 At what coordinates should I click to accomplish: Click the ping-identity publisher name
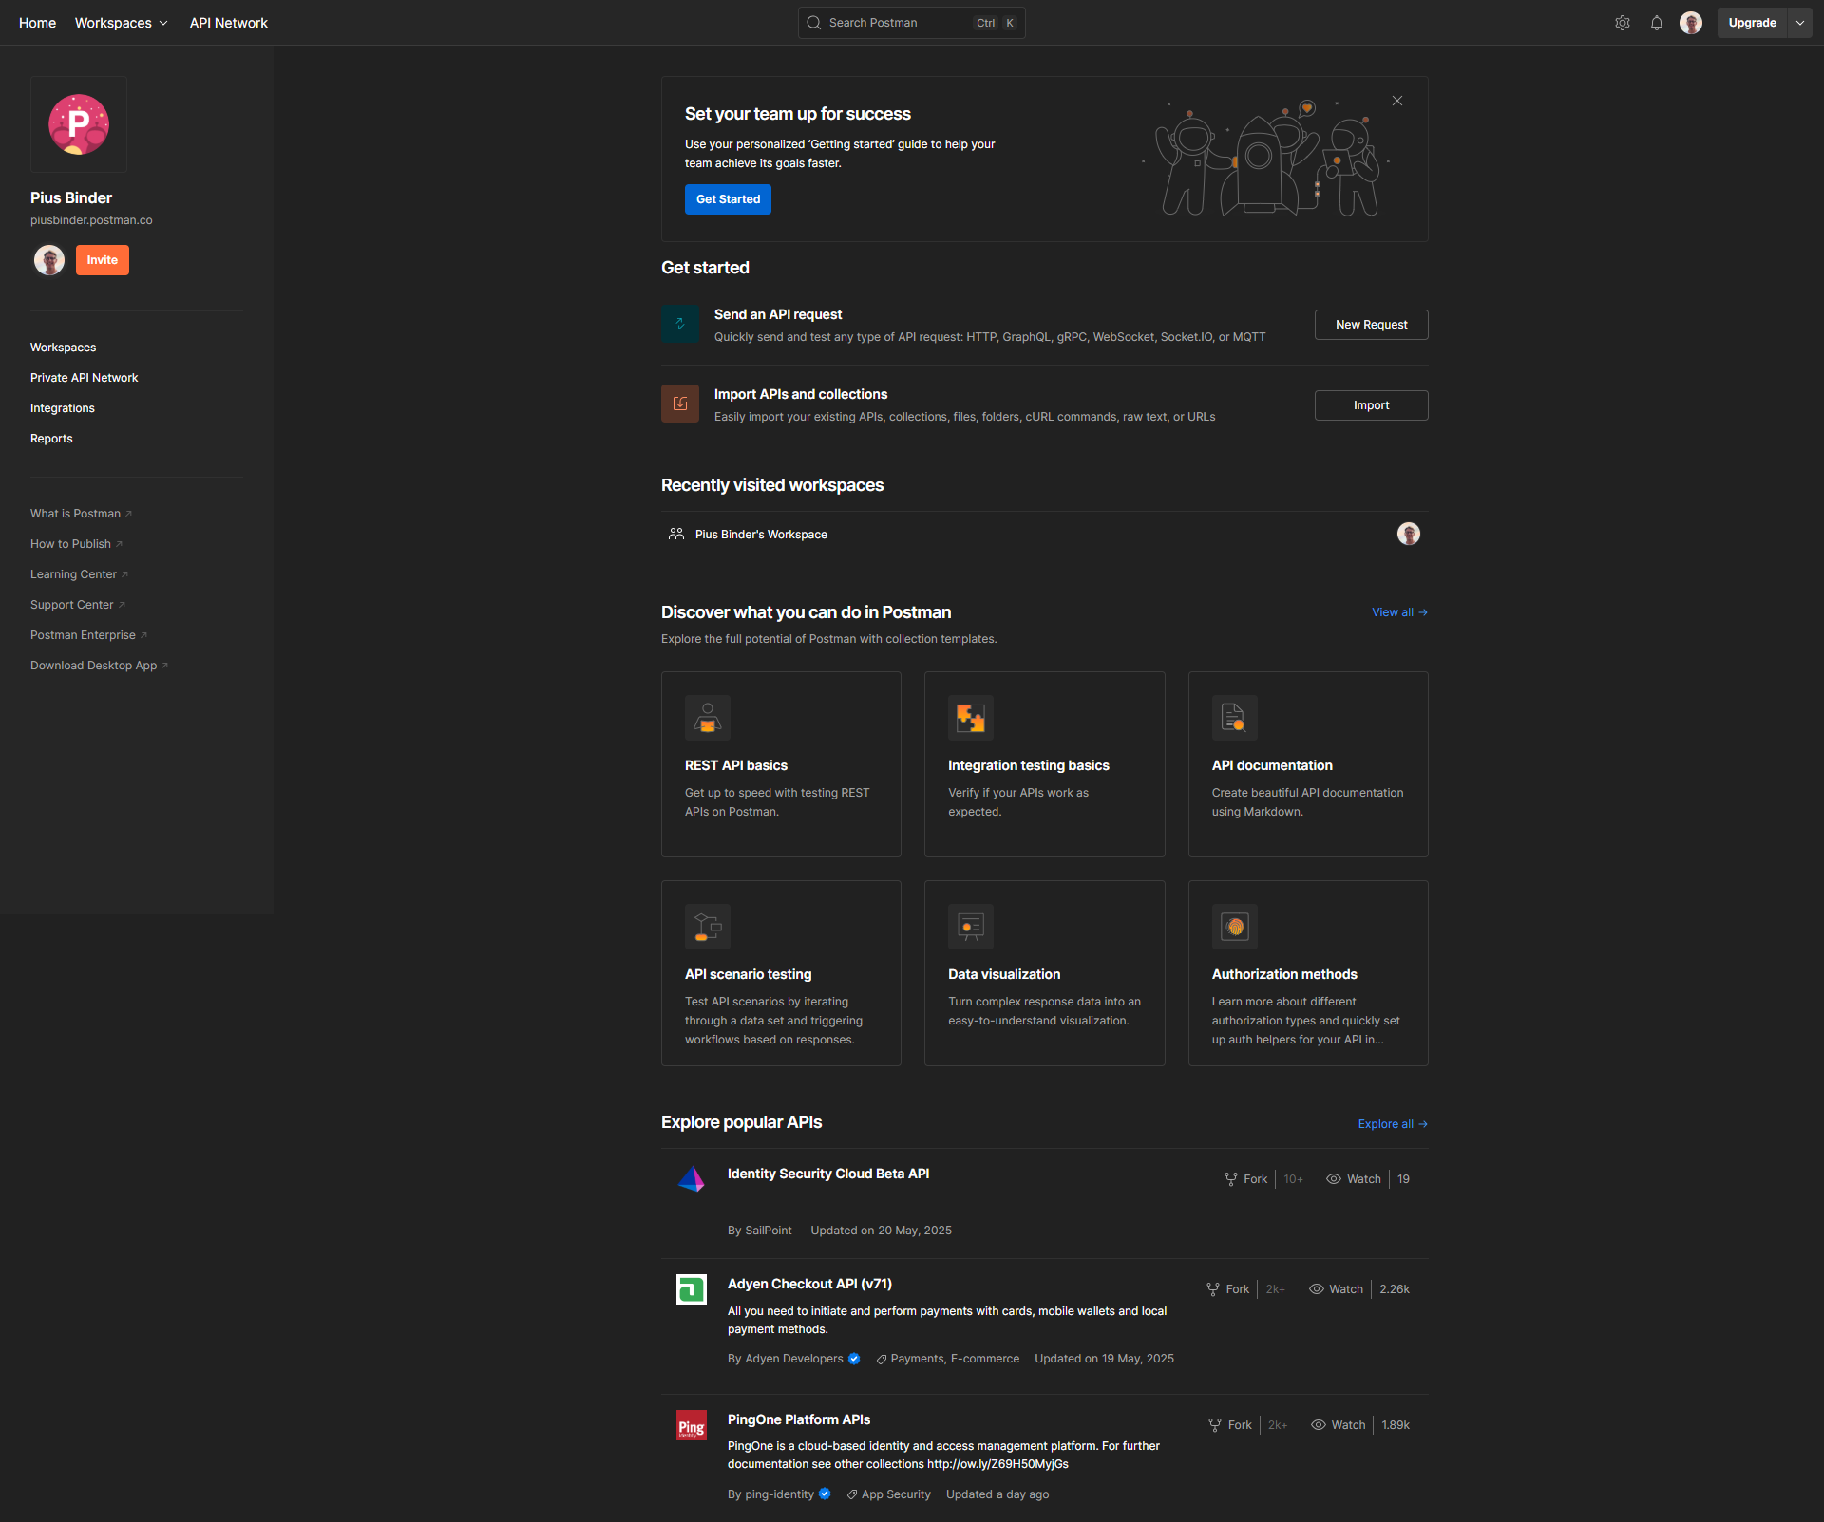779,1494
